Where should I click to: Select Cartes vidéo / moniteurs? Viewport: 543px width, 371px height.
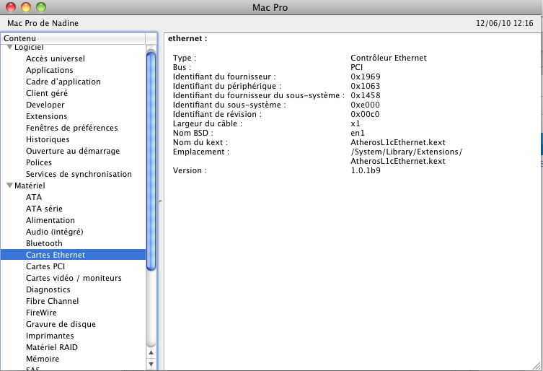[x=74, y=278]
